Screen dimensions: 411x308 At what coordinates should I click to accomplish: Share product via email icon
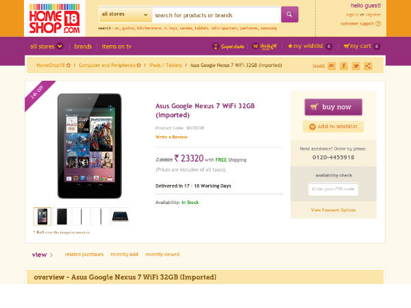point(332,66)
